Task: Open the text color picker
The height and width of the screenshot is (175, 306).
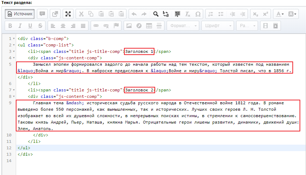Action: [279, 14]
